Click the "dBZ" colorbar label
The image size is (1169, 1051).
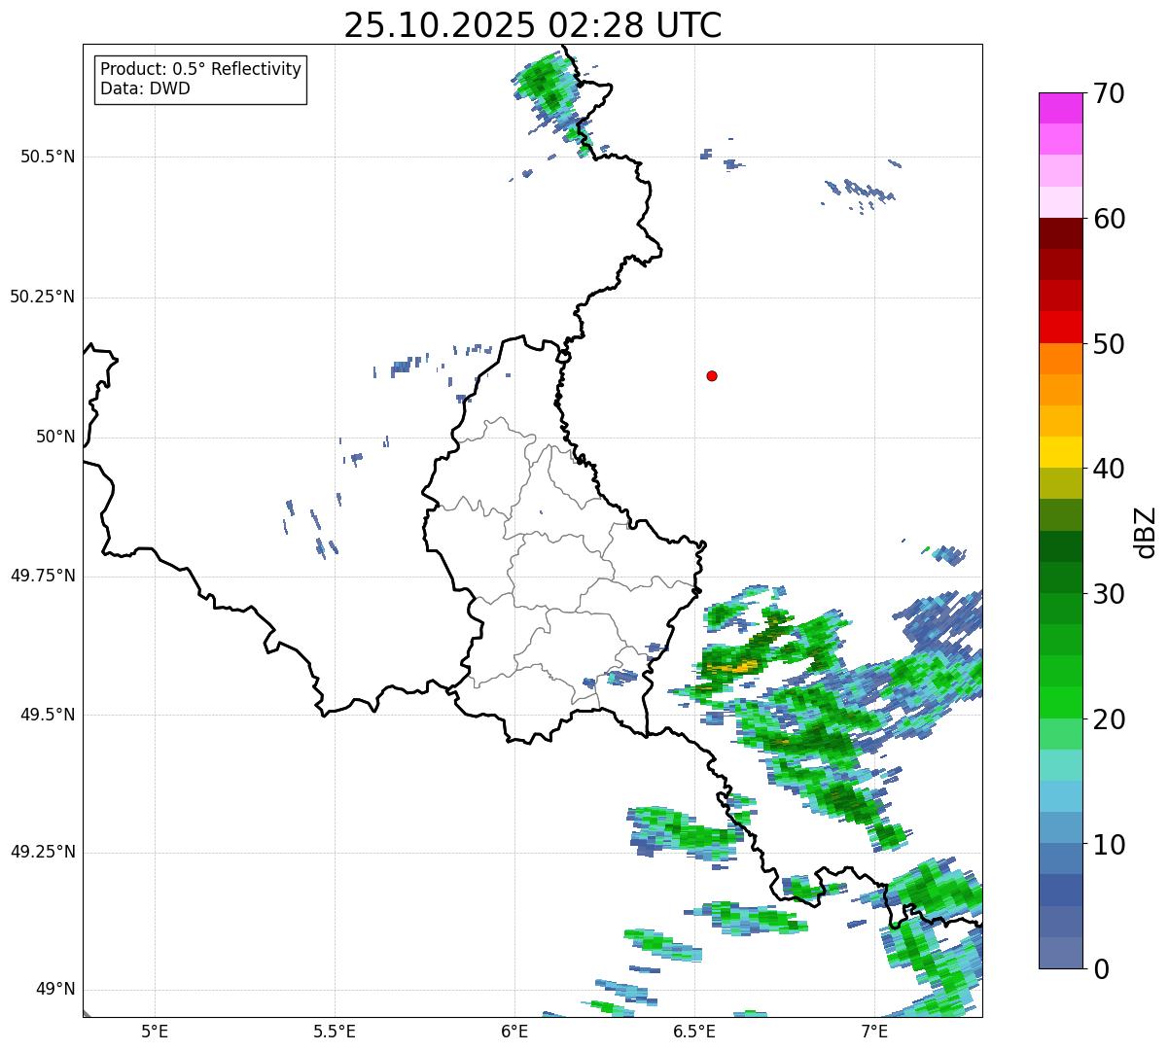tap(1146, 532)
